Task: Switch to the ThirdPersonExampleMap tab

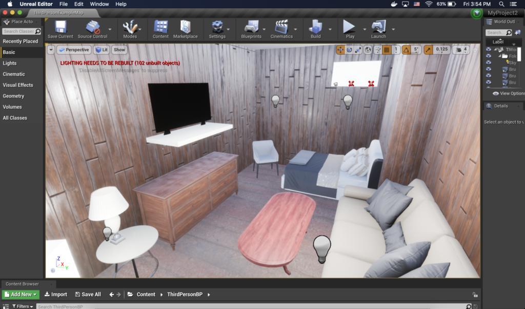Action: point(58,13)
